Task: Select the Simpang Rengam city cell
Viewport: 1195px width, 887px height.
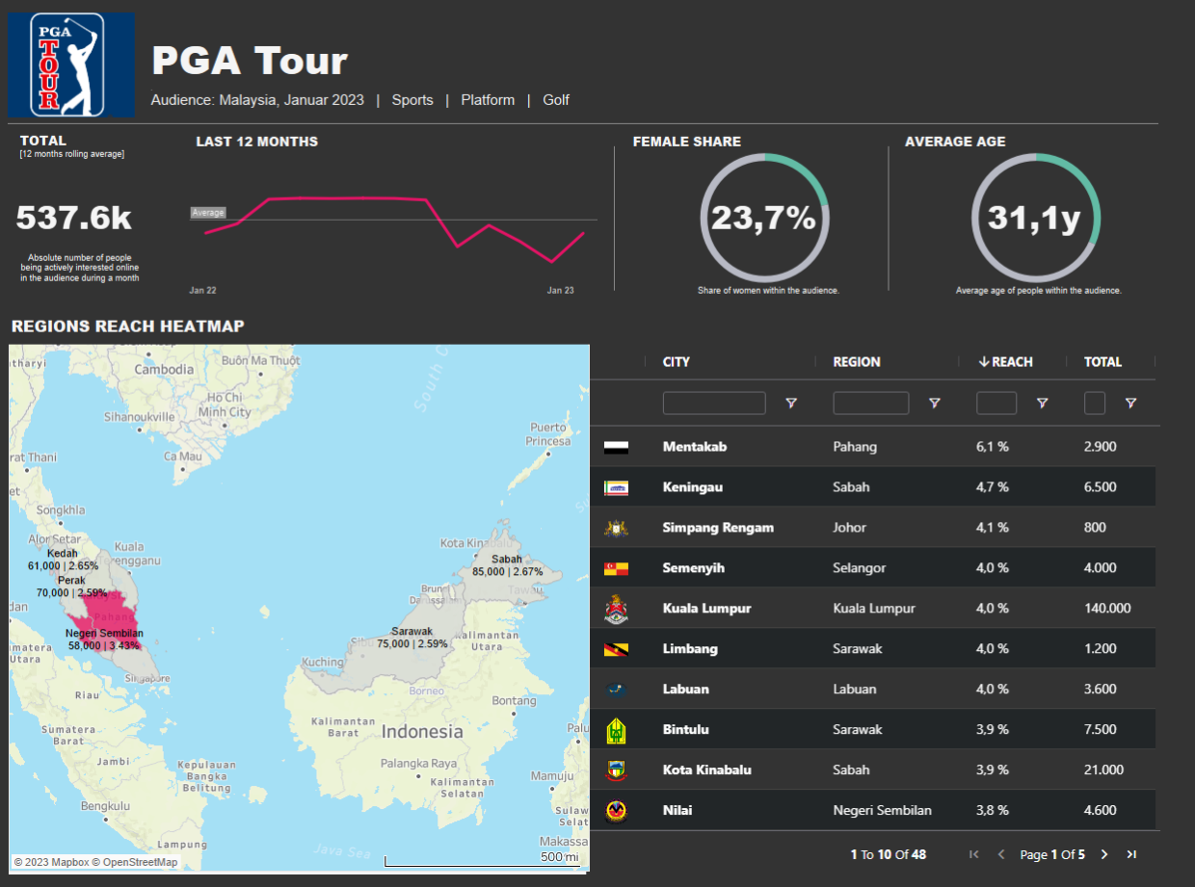Action: [718, 528]
